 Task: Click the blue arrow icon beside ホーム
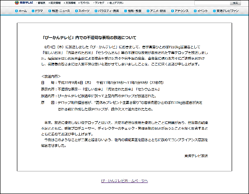coord(16,11)
